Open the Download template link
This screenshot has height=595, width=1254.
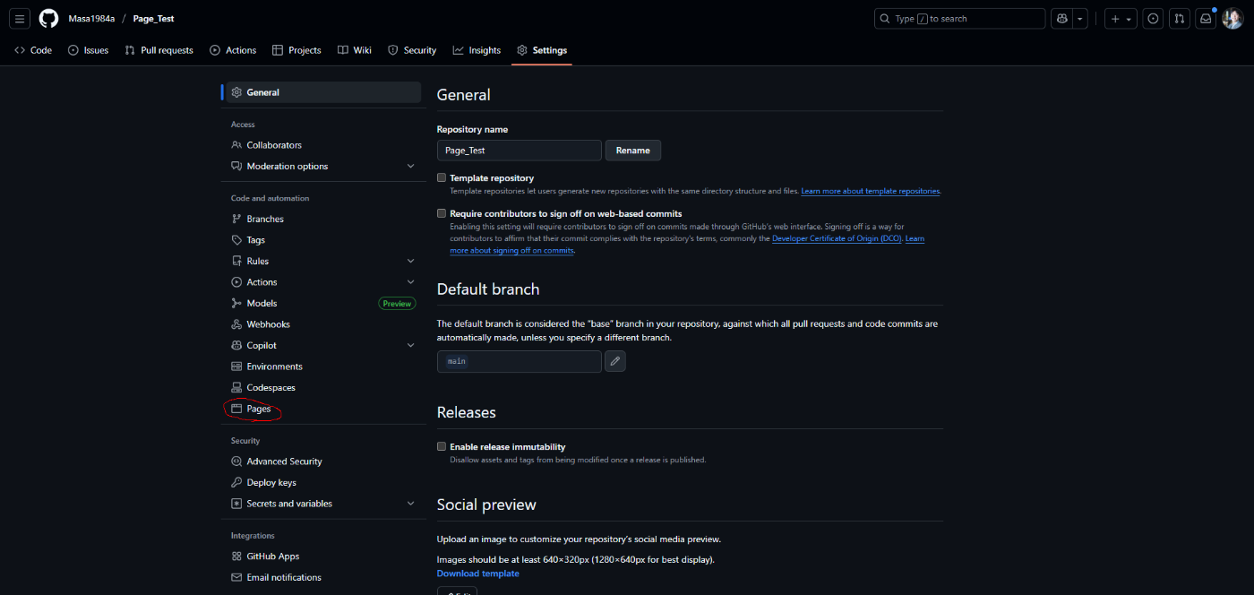[477, 573]
